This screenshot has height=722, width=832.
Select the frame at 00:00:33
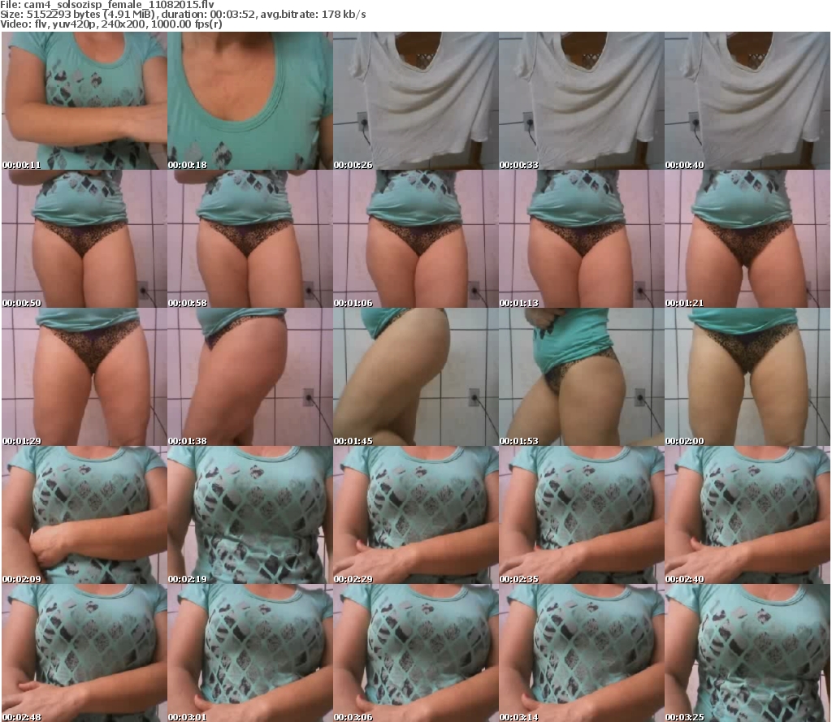coord(581,101)
